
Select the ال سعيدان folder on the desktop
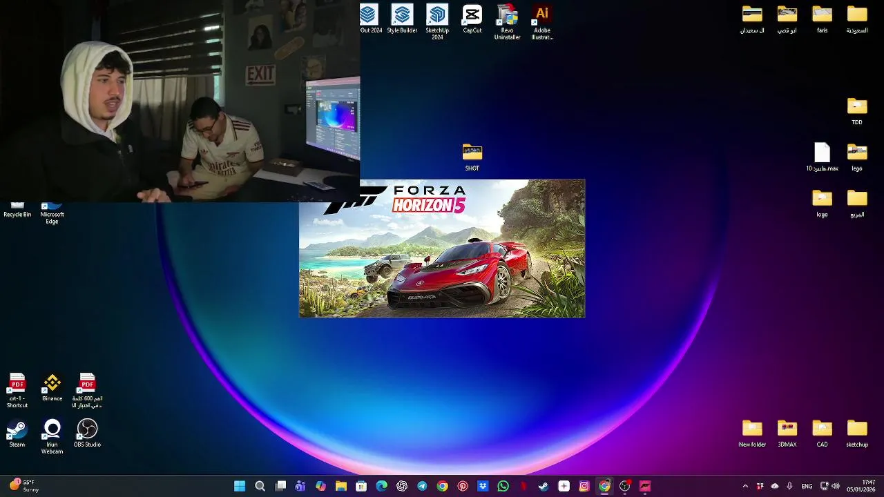click(752, 19)
